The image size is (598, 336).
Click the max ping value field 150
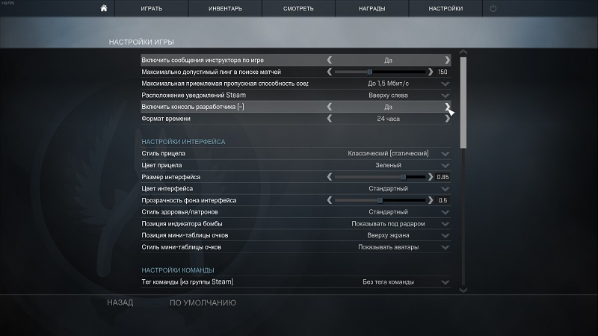point(443,72)
